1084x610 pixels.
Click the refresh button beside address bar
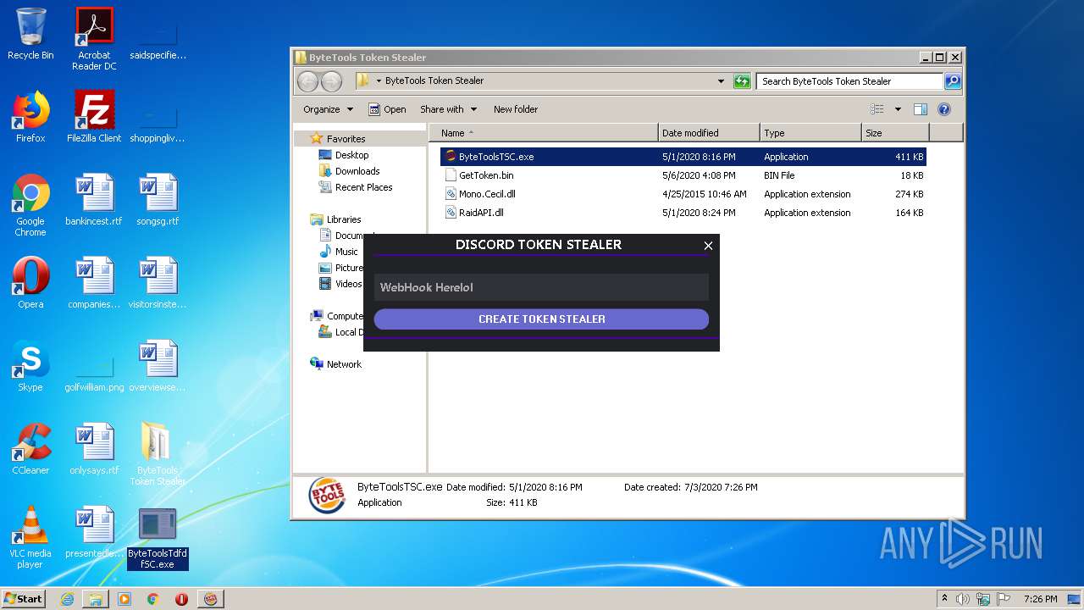(x=742, y=81)
